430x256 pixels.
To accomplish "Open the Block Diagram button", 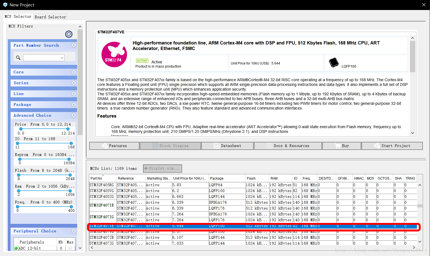I will pyautogui.click(x=170, y=146).
